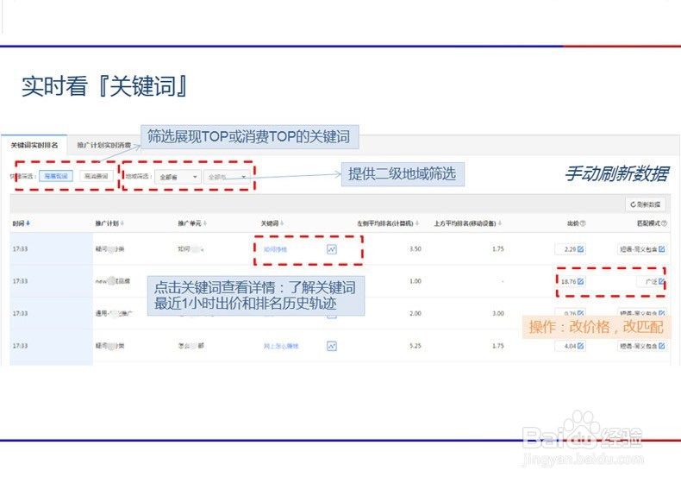The height and width of the screenshot is (483, 681).
Task: Edit match mode in the 4.04 bid row
Action: pyautogui.click(x=661, y=346)
